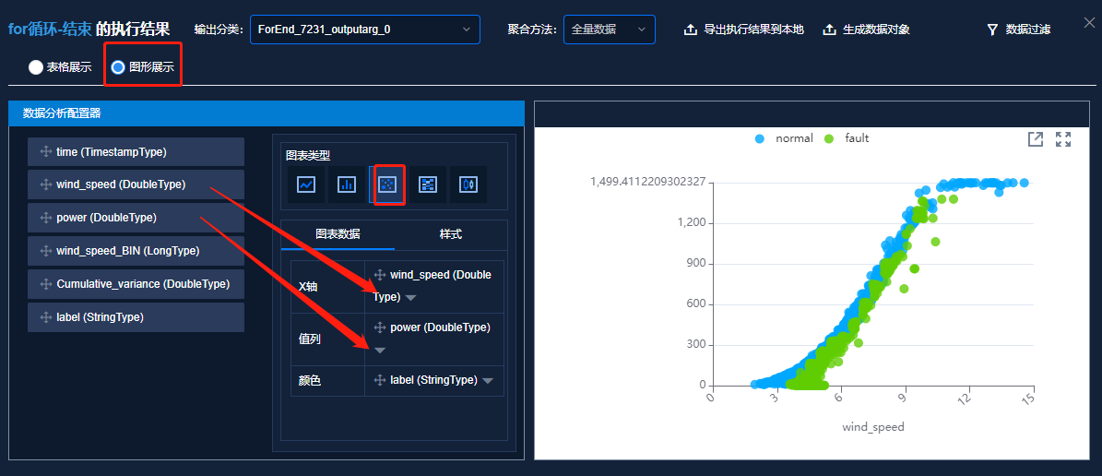Open chart in new window icon

click(1036, 139)
